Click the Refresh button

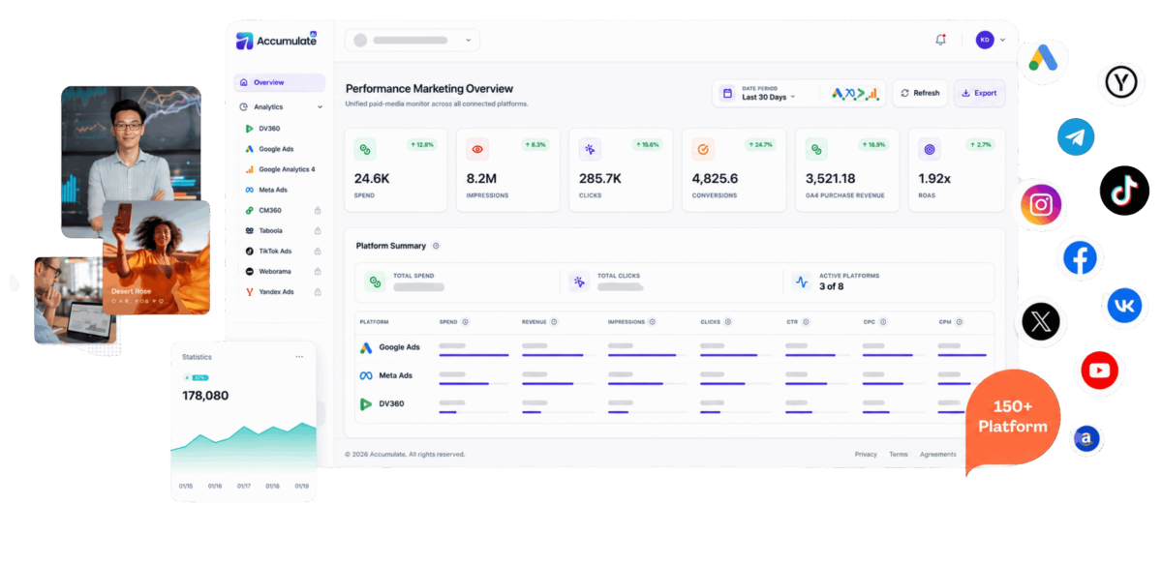click(920, 93)
